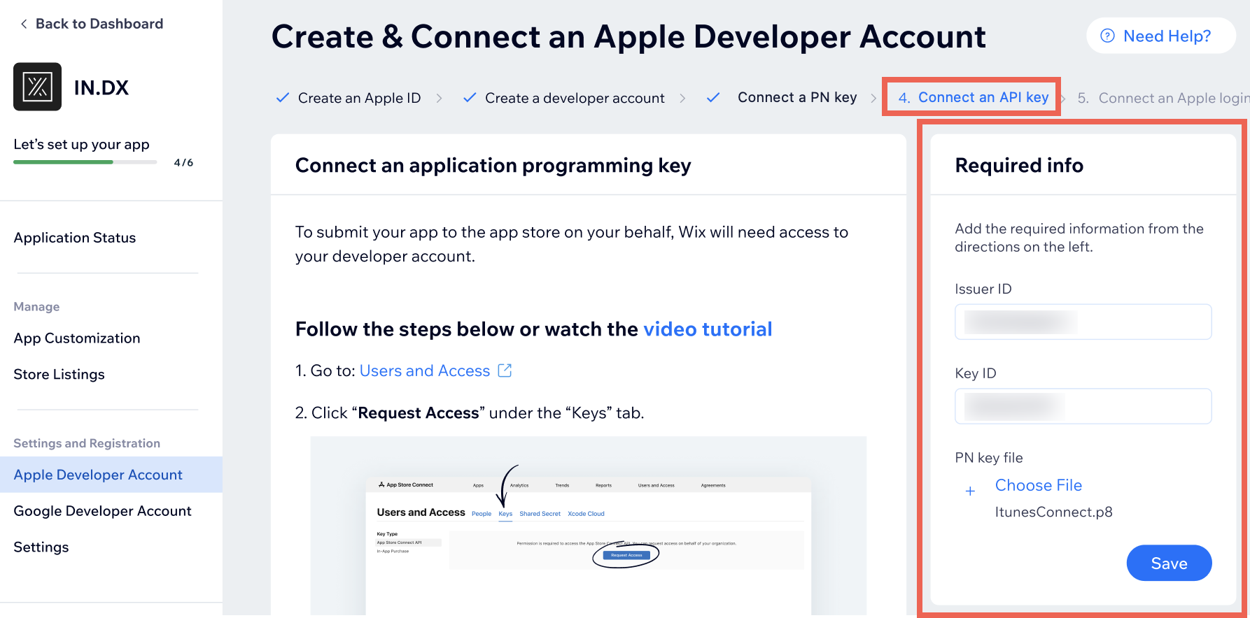The width and height of the screenshot is (1250, 618).
Task: Click the question mark help icon
Action: pyautogui.click(x=1107, y=36)
